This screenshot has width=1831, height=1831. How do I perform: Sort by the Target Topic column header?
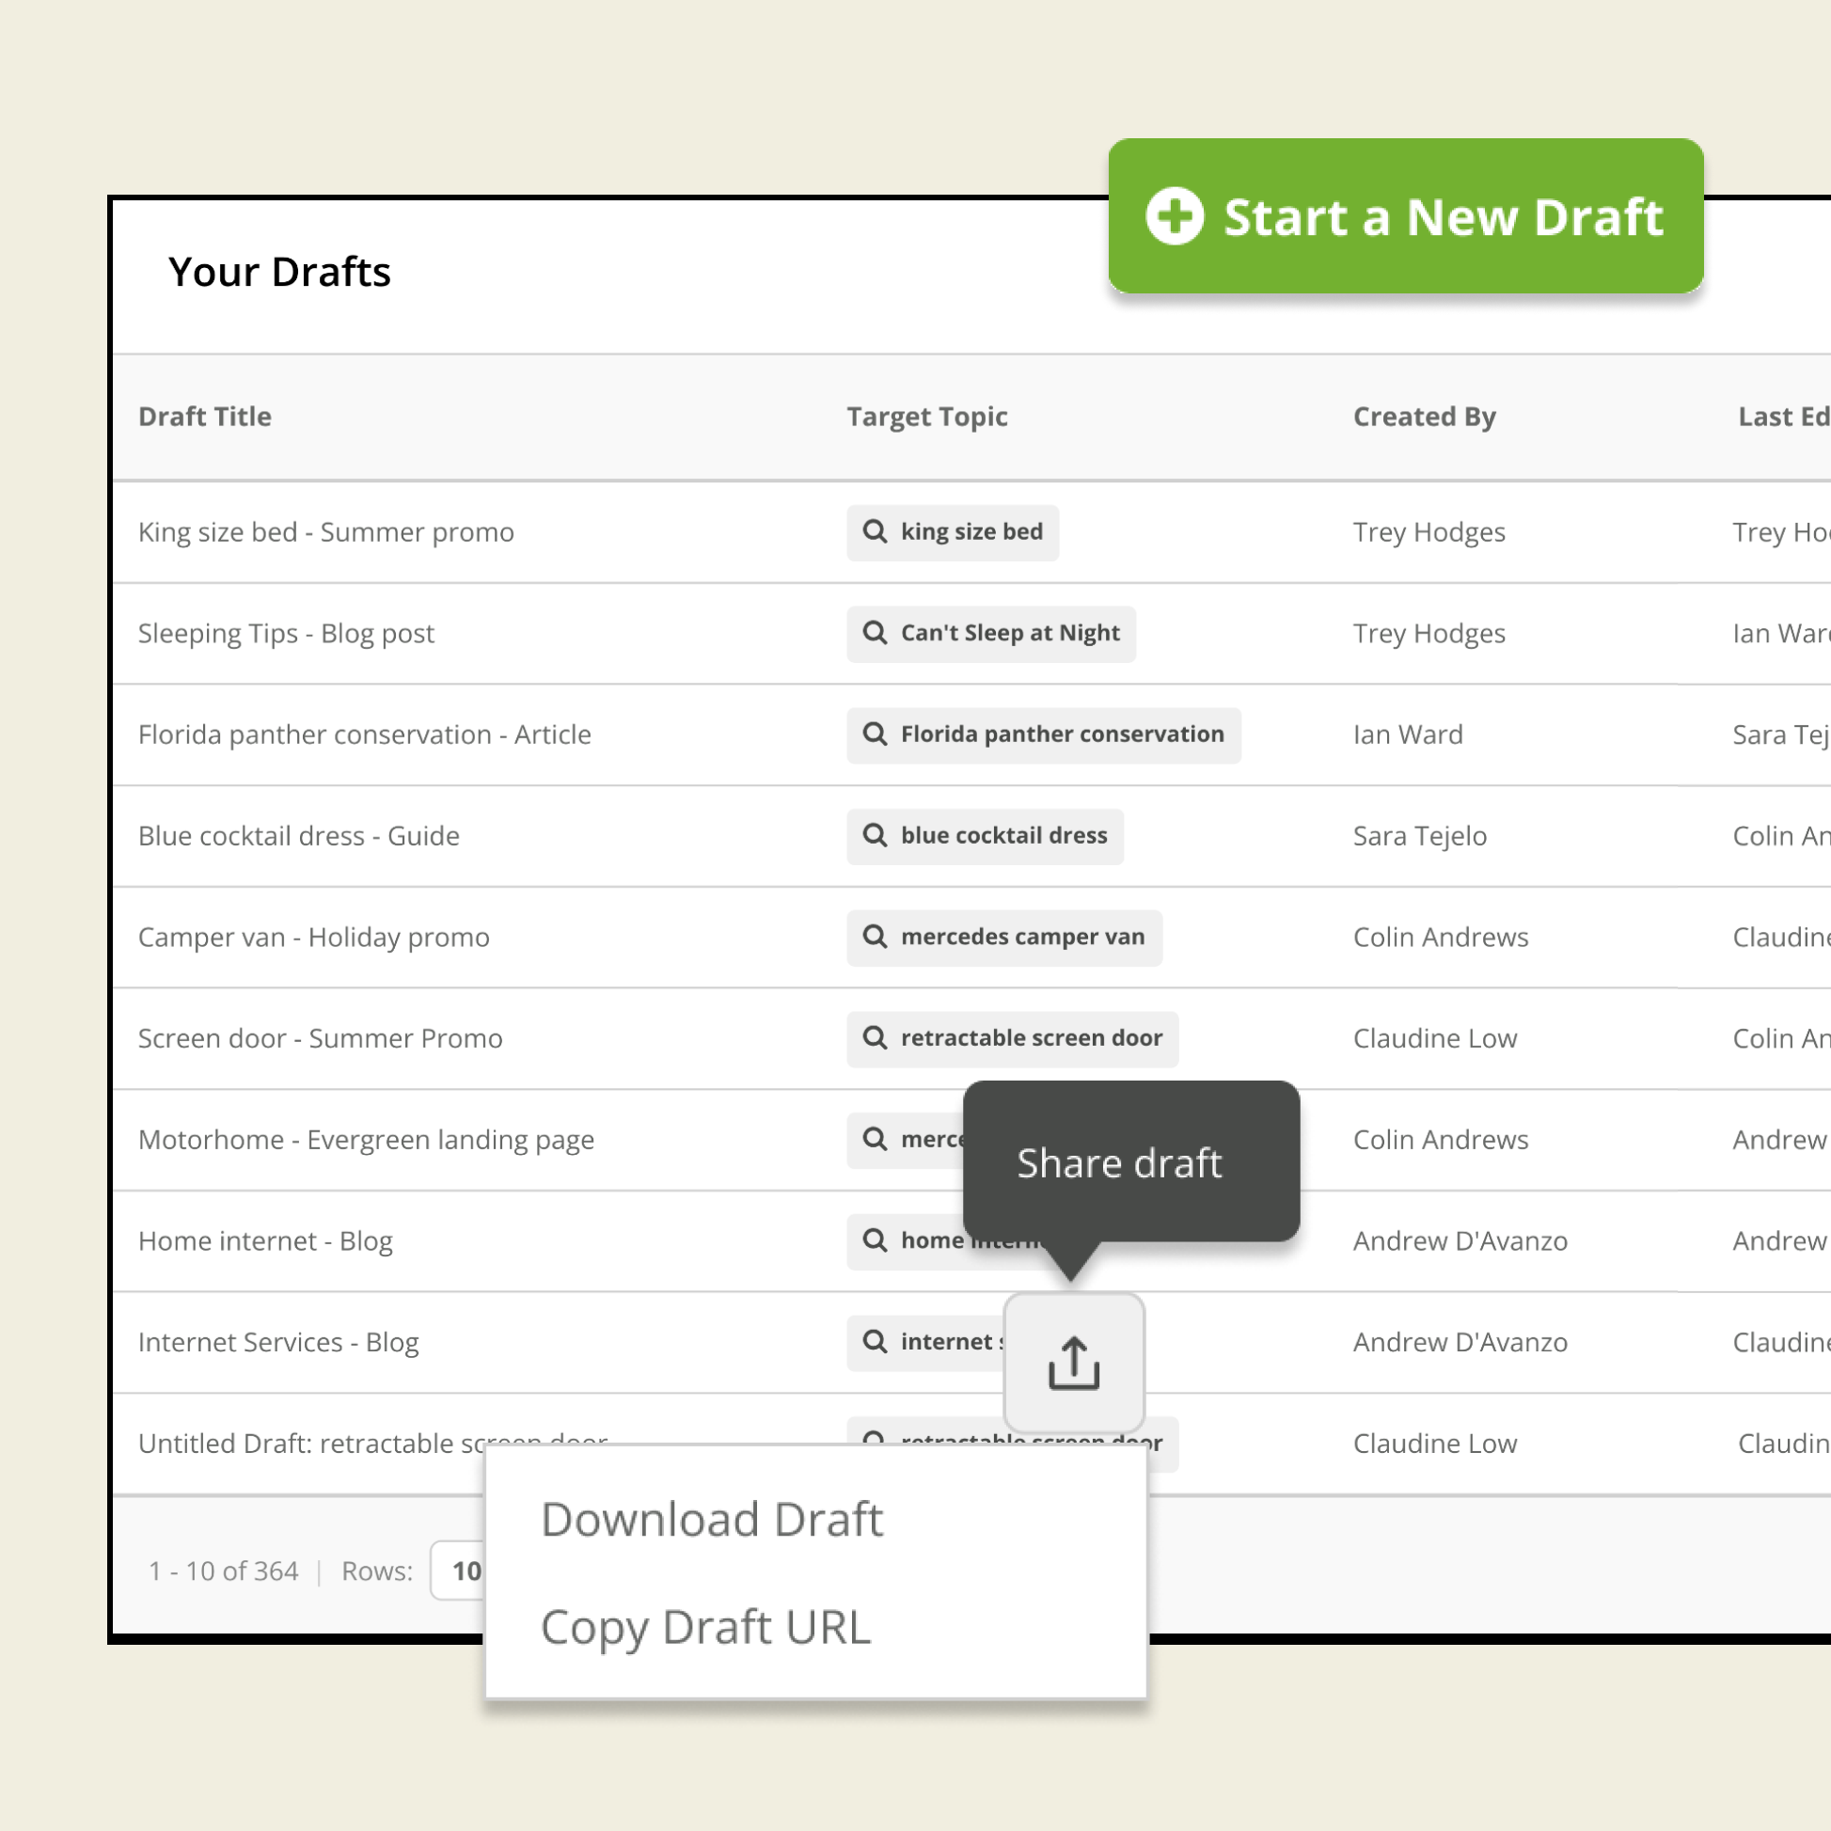[927, 417]
